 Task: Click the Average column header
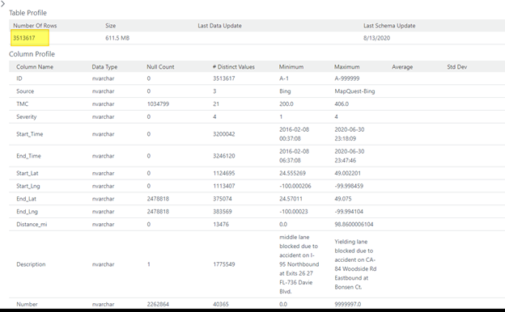[x=402, y=67]
